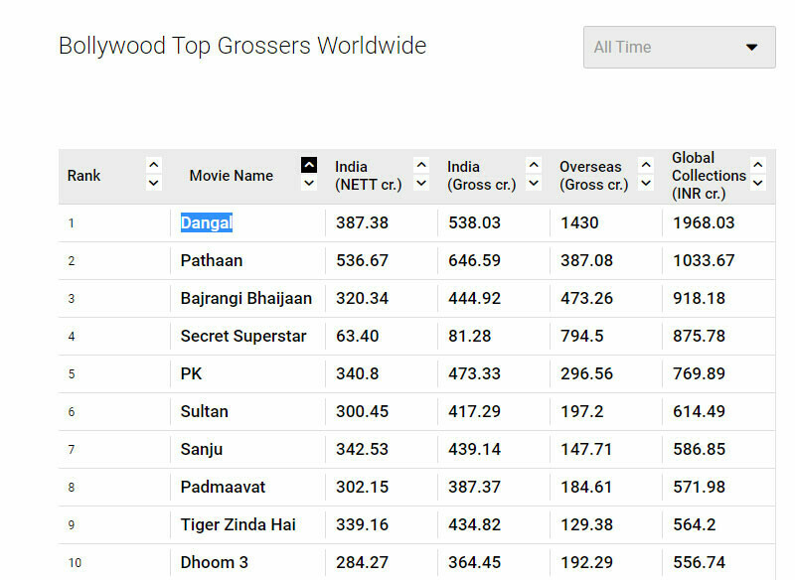Click the Dhoom 3 movie name
Viewport: 795px width, 580px height.
(214, 562)
